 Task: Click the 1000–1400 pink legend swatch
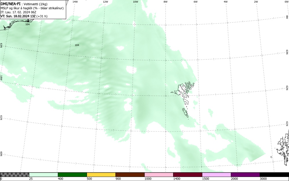159,175
